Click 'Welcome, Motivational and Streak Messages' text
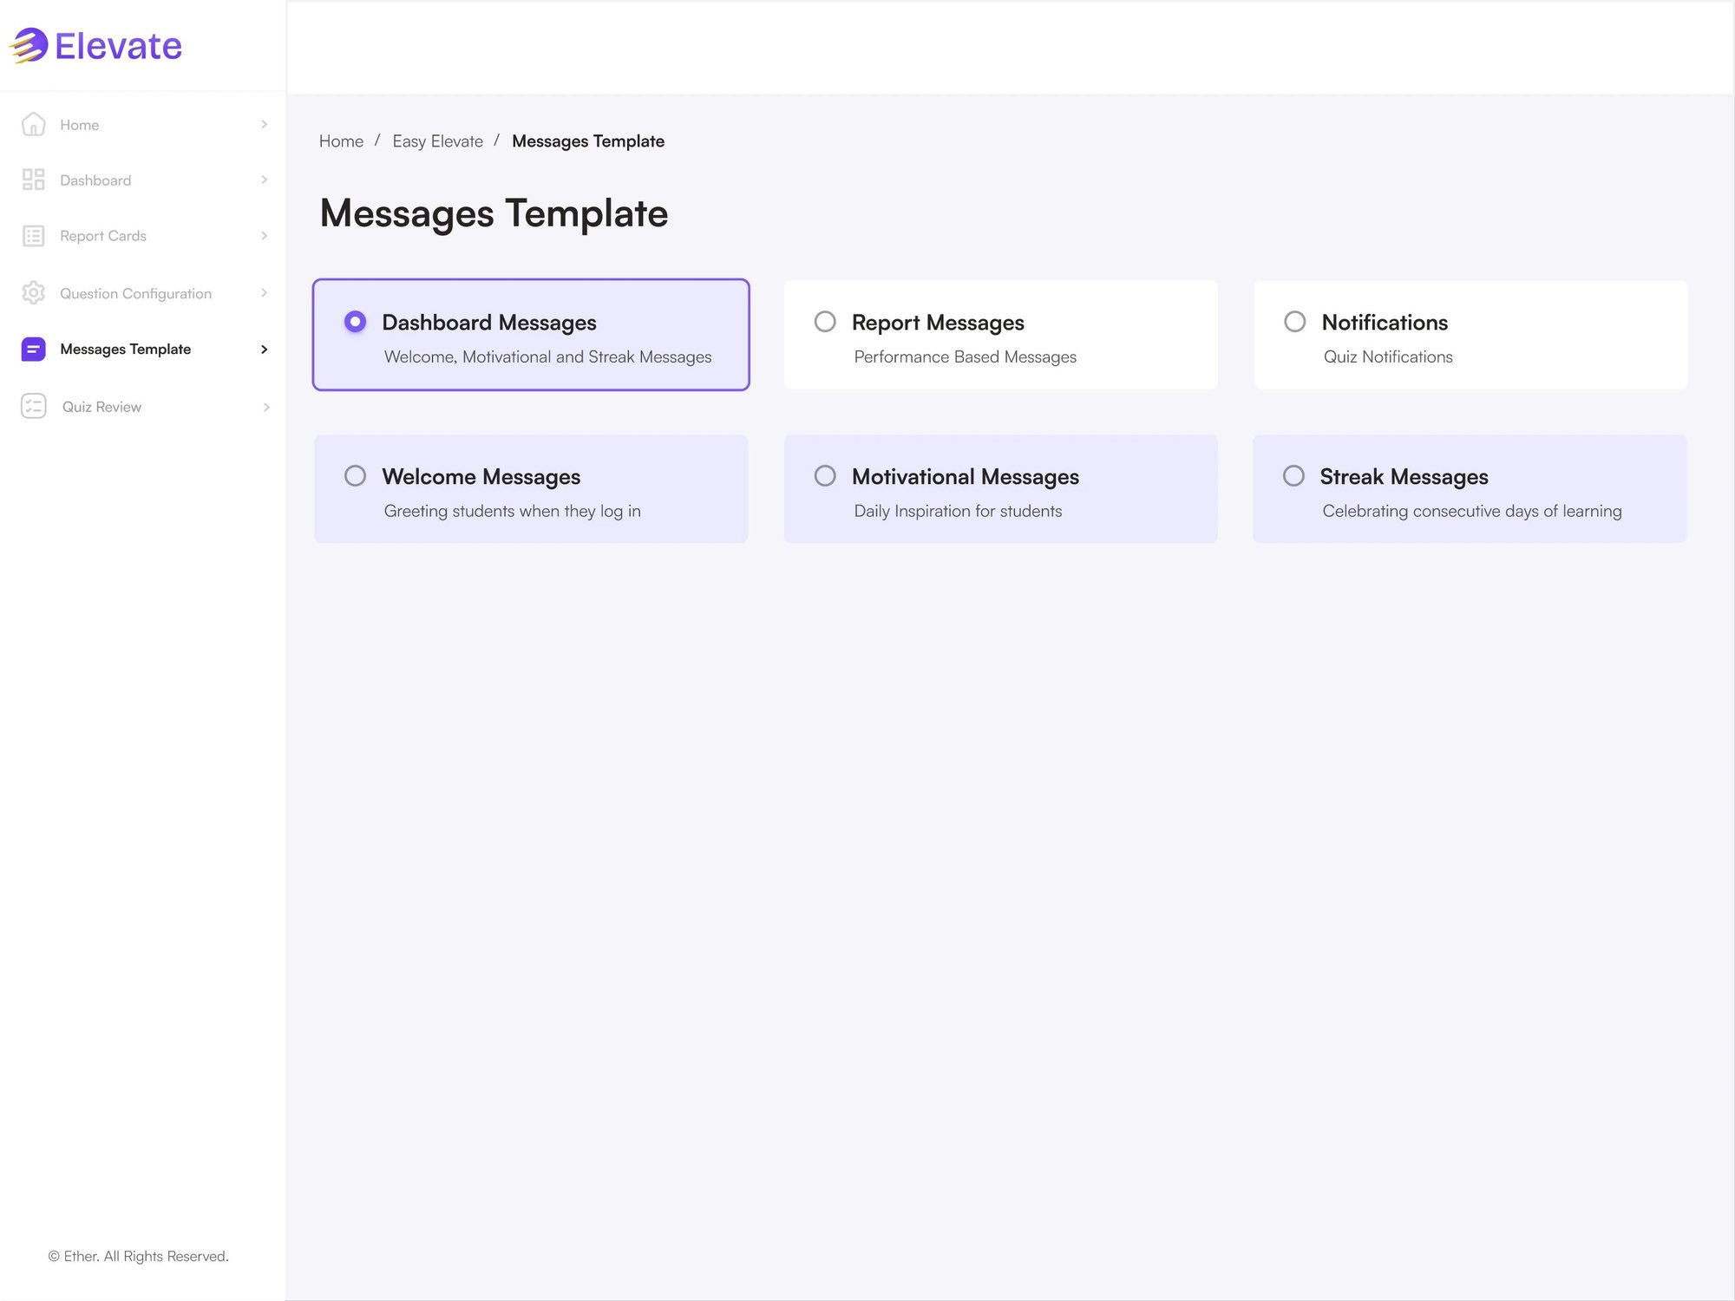1735x1301 pixels. (547, 356)
